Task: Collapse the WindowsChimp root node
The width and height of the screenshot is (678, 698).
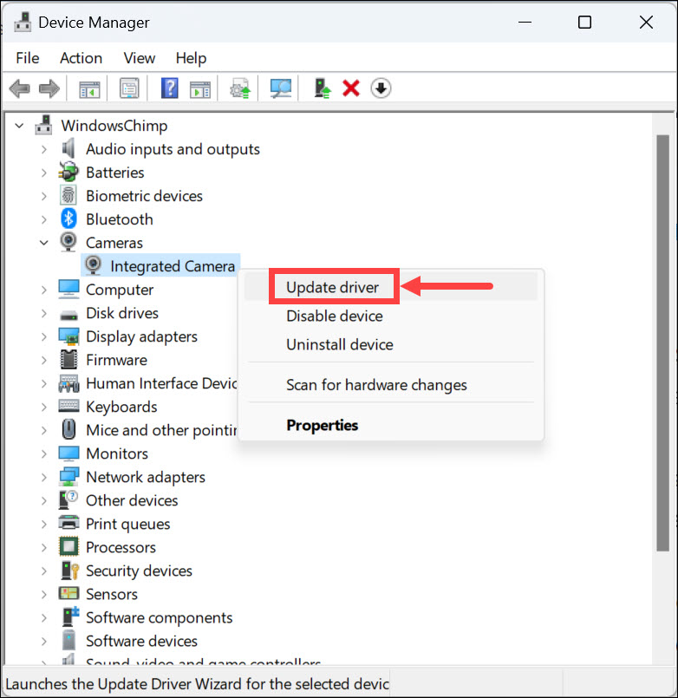Action: pyautogui.click(x=20, y=126)
